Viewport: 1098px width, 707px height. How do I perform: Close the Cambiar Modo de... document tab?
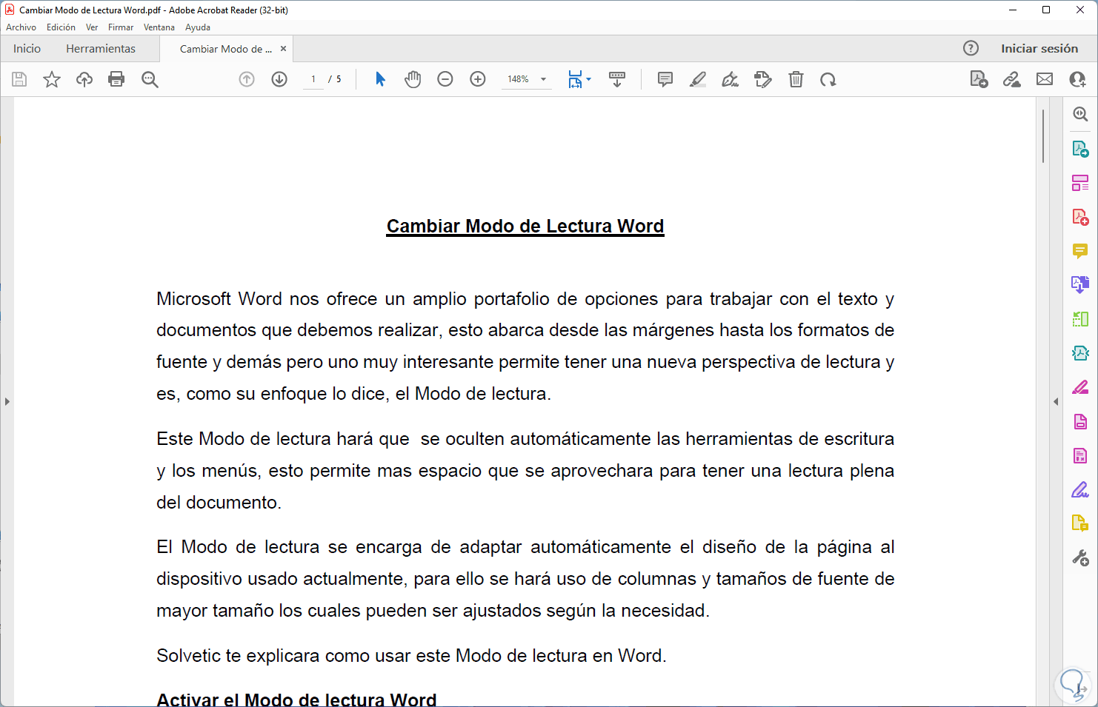283,49
